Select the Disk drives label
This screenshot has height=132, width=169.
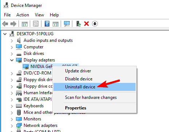tap(34, 53)
